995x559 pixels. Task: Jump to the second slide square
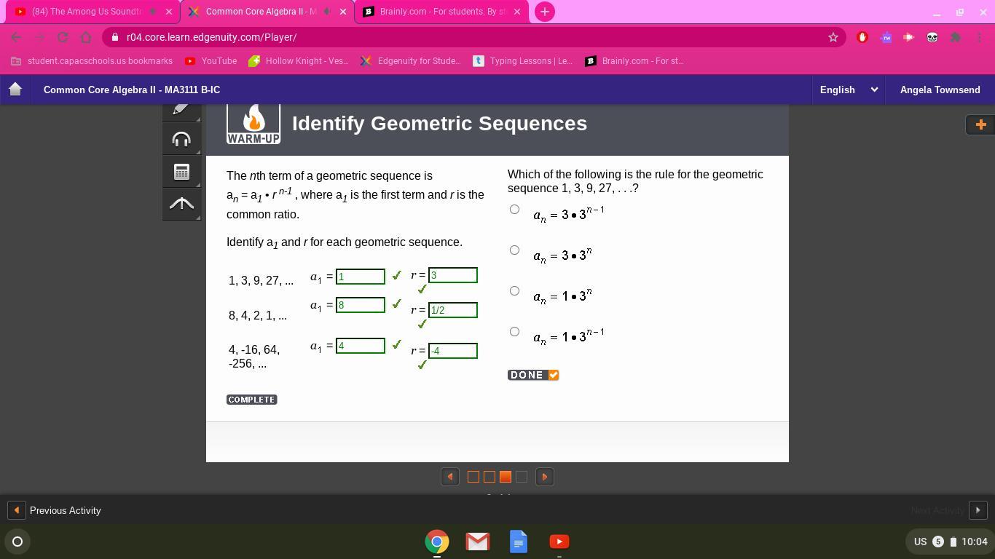point(489,477)
